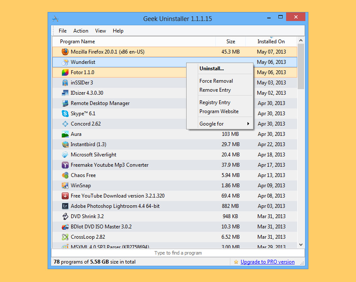Click the CrossLoop 2.82 icon
This screenshot has width=356, height=282.
pos(65,237)
